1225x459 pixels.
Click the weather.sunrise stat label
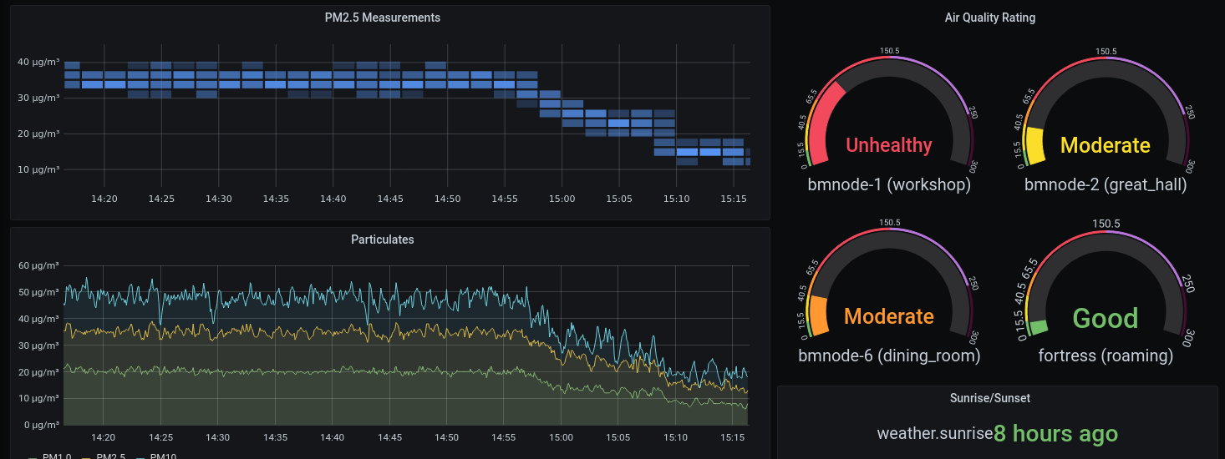pyautogui.click(x=934, y=433)
